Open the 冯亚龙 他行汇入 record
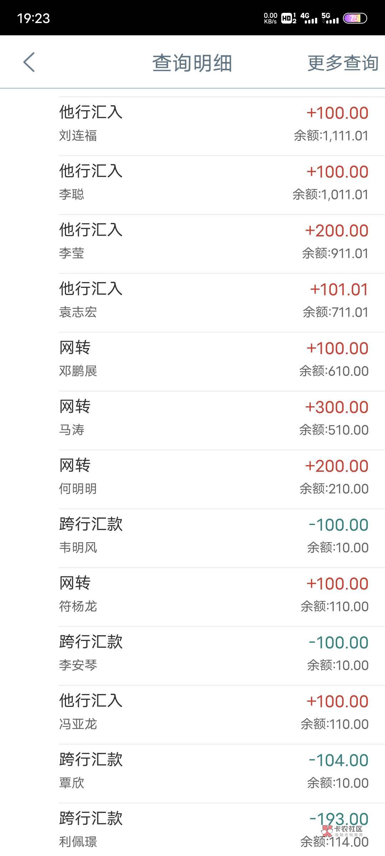 pos(214,712)
